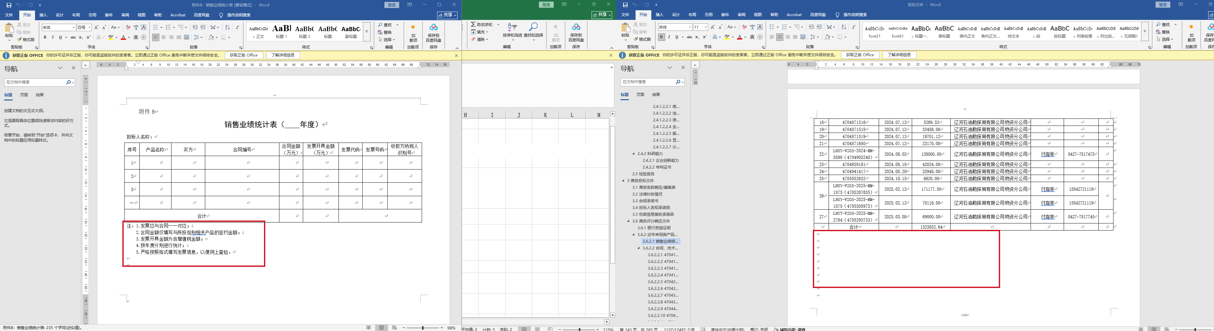
Task: Click 获取正版 Office button in the 附件8 Word window
Action: [x=244, y=55]
